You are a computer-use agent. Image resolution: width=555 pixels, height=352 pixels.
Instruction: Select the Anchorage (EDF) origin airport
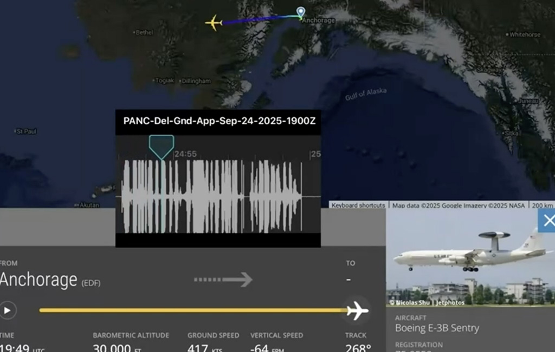(50, 280)
